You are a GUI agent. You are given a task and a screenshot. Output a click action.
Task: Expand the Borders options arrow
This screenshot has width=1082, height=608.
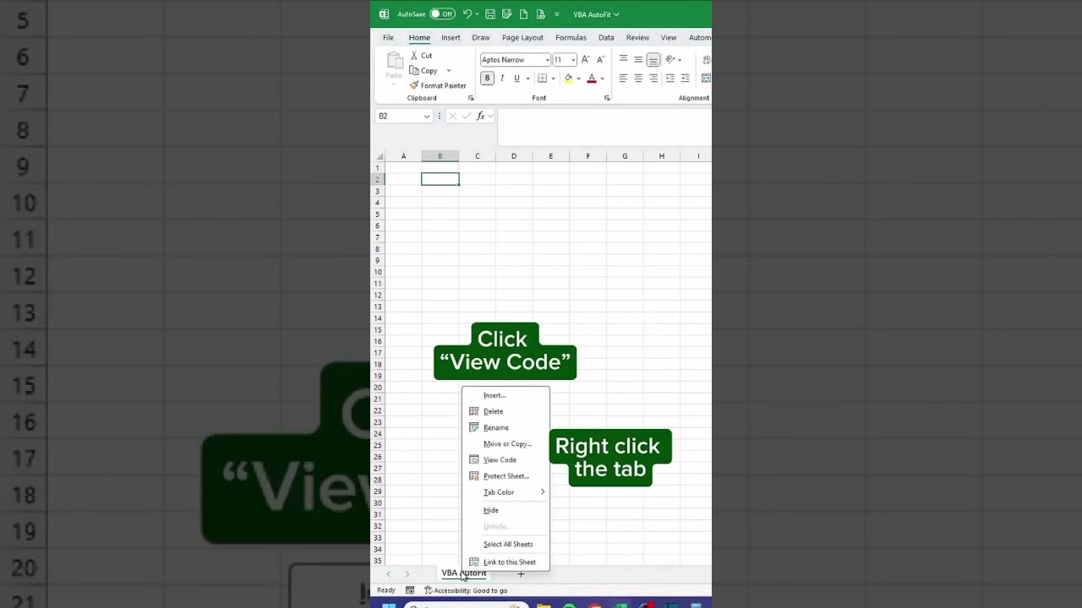coord(554,79)
